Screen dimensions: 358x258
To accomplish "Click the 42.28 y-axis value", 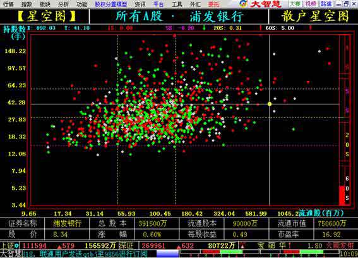I will click(16, 102).
